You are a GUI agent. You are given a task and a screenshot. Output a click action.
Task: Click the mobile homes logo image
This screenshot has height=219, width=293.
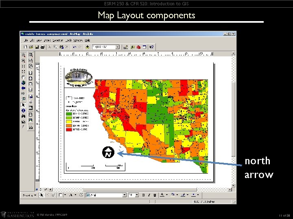tap(79, 77)
